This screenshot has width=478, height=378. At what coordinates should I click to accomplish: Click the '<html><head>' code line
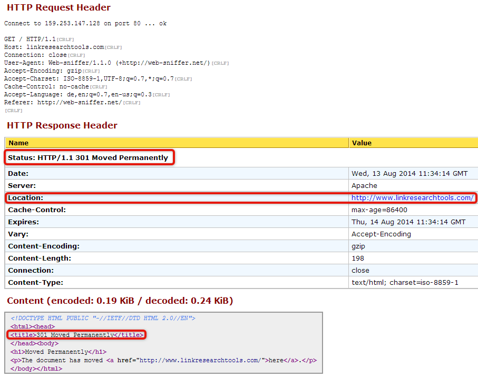[x=33, y=326]
